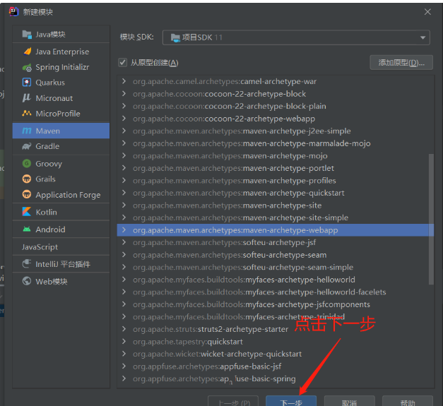Click the Web module globe icon

27,281
